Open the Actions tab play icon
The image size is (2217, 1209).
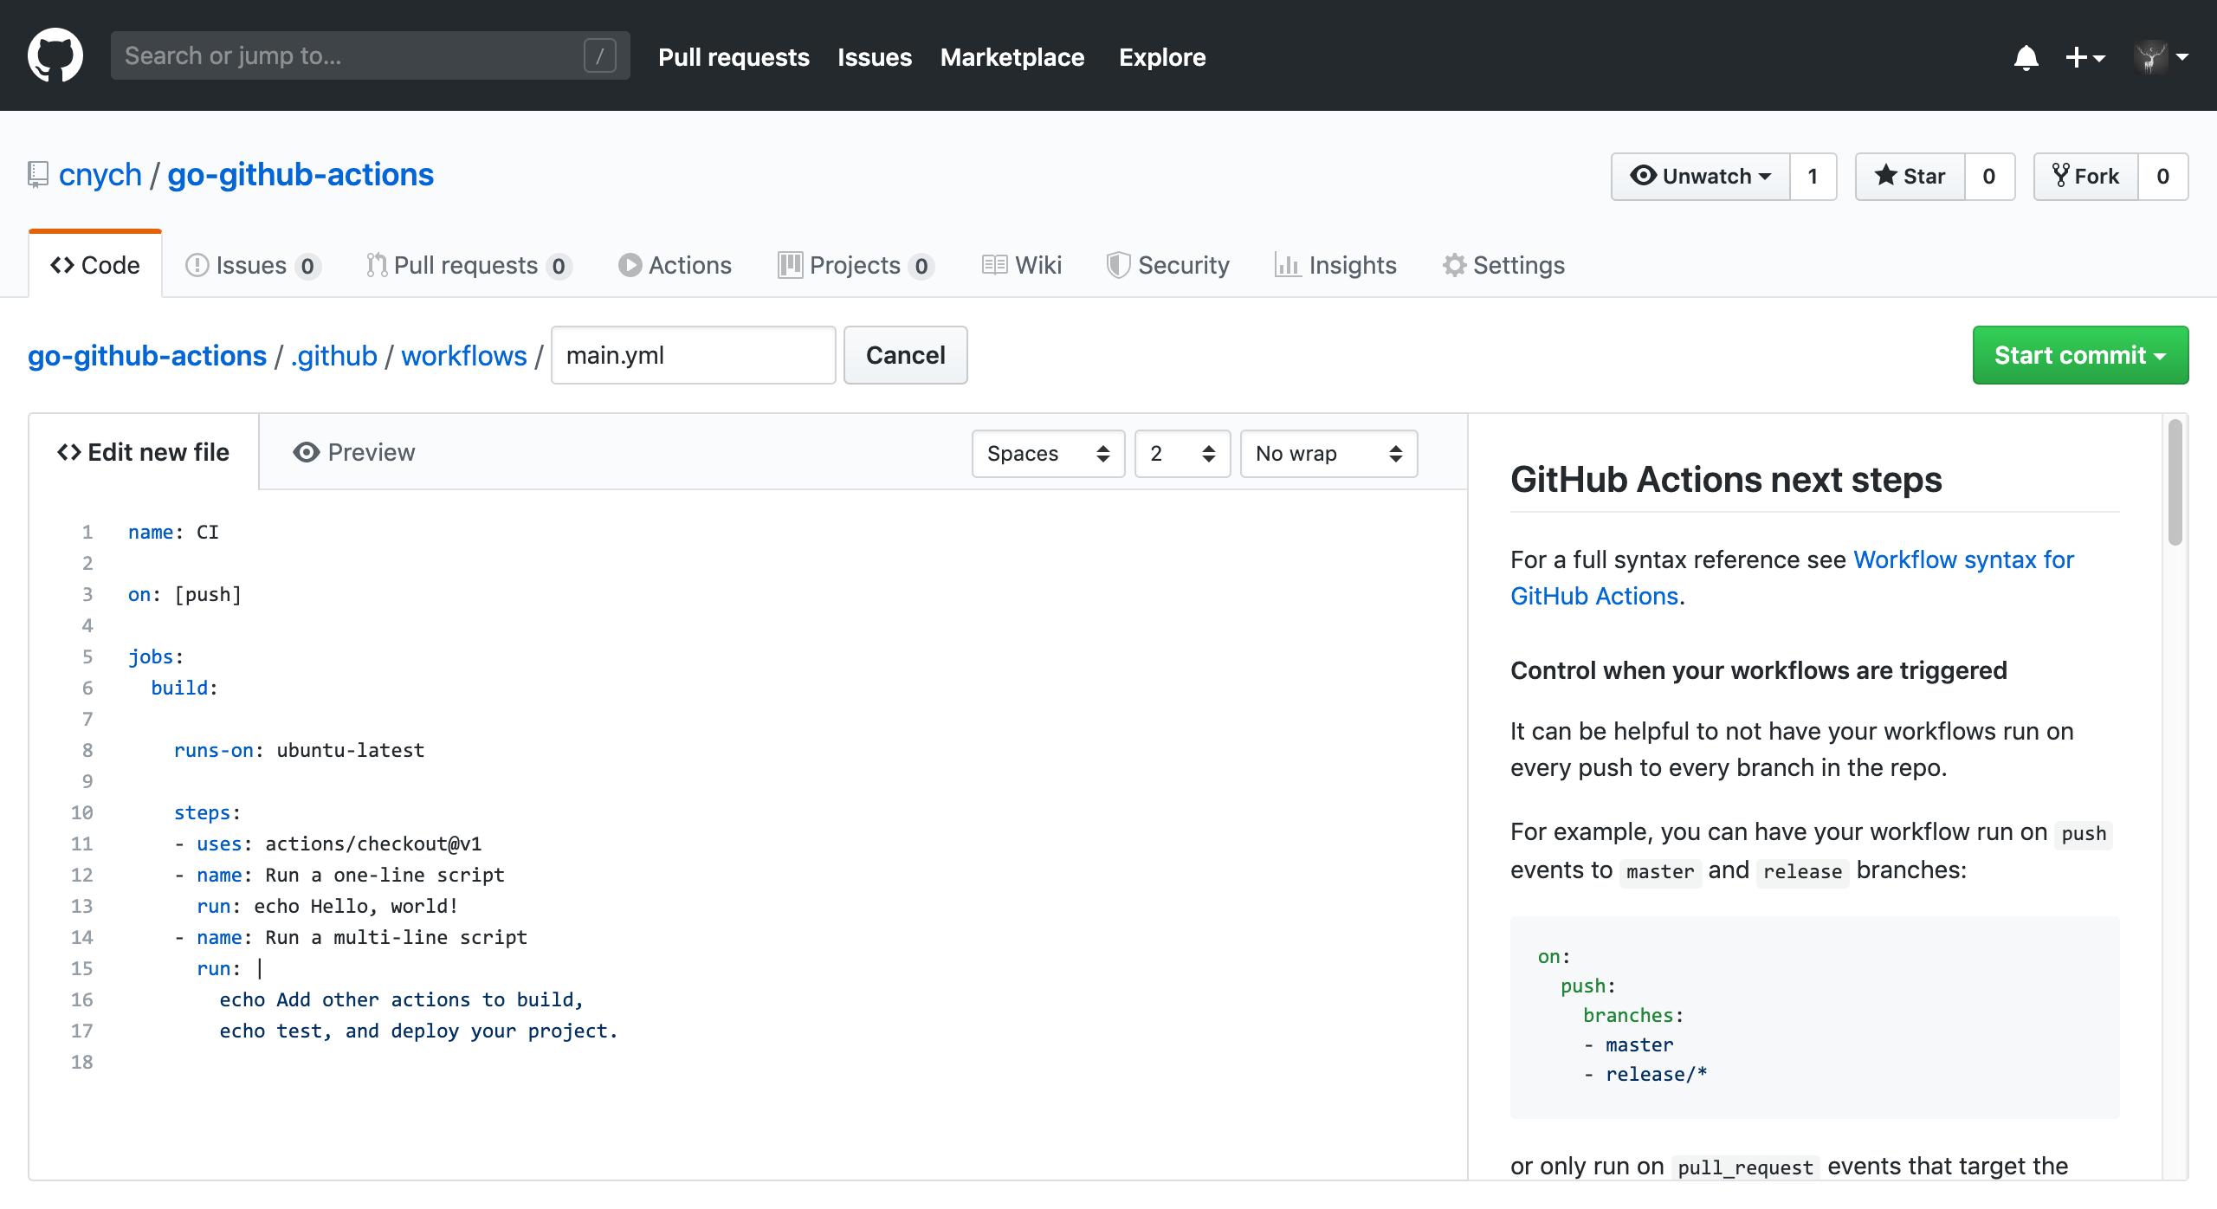(631, 265)
